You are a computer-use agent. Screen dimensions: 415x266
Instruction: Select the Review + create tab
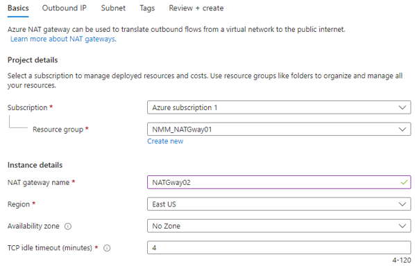point(196,8)
